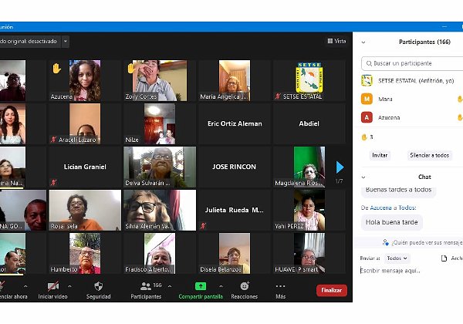Click SETSE ESTATAL host avatar in list
Screen dimensions: 463x324
point(367,80)
